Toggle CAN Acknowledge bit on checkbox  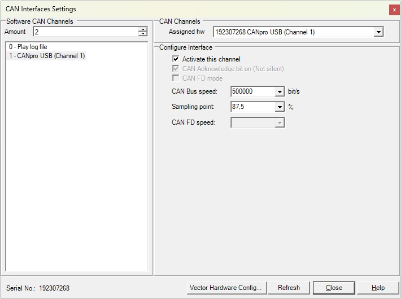[176, 68]
